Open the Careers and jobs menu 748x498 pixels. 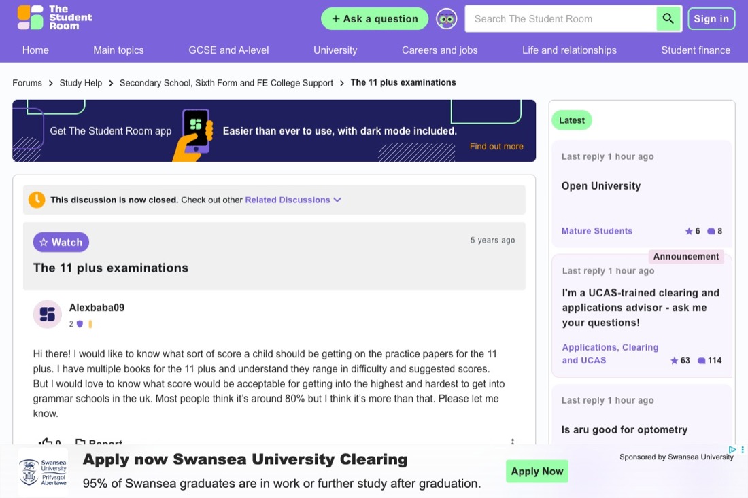point(439,50)
